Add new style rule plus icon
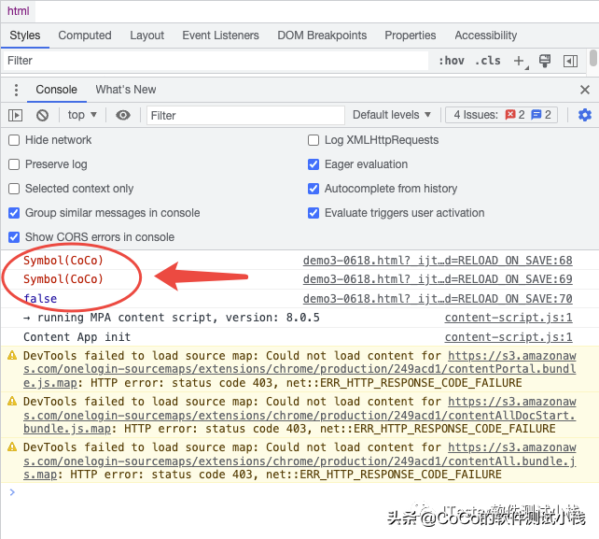The image size is (599, 539). 519,61
